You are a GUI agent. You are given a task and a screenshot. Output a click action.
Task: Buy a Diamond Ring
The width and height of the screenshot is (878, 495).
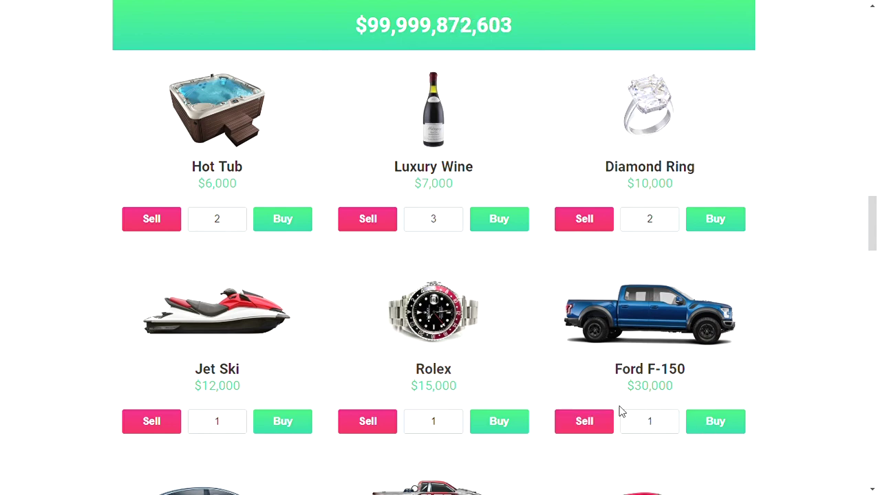[x=716, y=219]
